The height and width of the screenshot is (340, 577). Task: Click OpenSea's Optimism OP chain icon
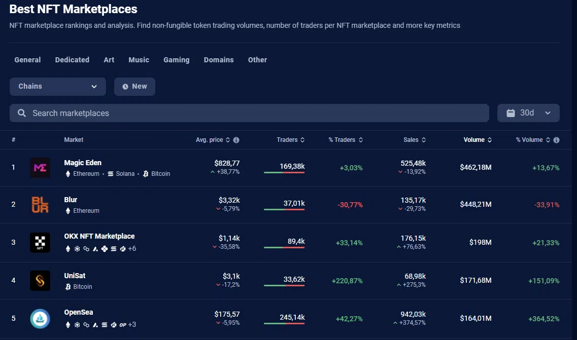[x=123, y=325]
